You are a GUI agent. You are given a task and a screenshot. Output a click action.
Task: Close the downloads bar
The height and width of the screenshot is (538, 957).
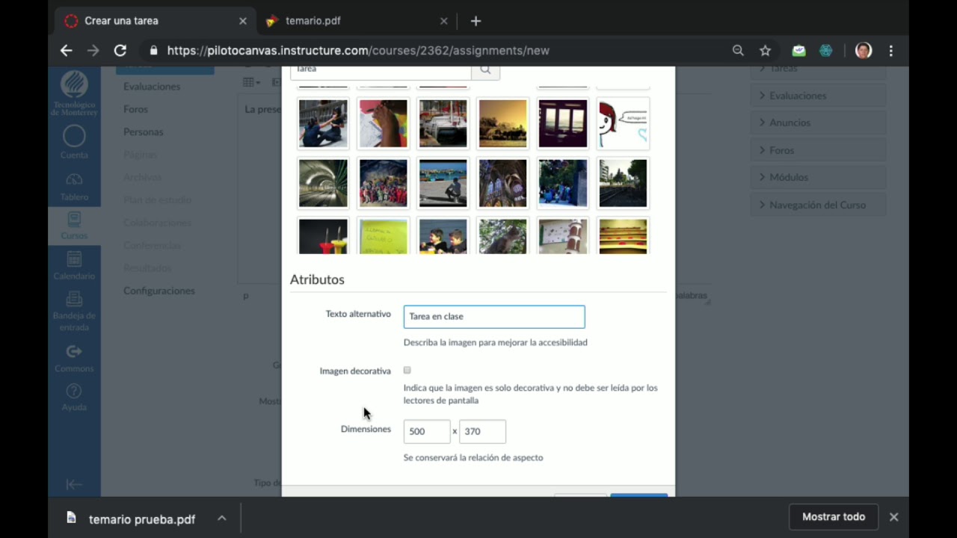(x=893, y=517)
